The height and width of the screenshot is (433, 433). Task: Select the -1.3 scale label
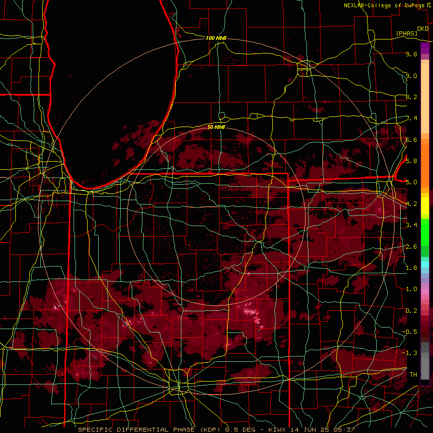[410, 353]
